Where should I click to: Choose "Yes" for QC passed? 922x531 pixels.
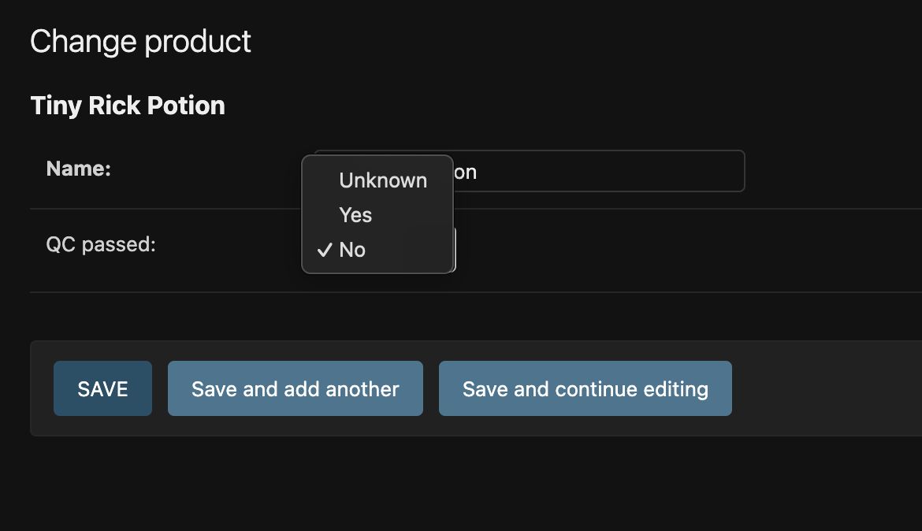pyautogui.click(x=355, y=215)
